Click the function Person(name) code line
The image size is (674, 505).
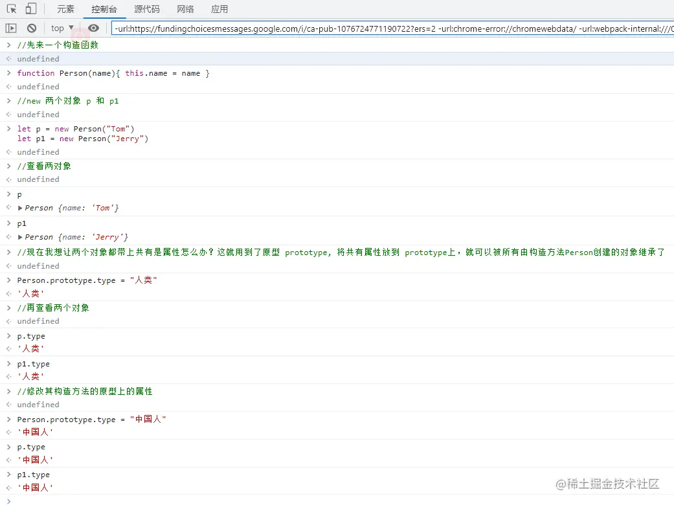tap(113, 74)
